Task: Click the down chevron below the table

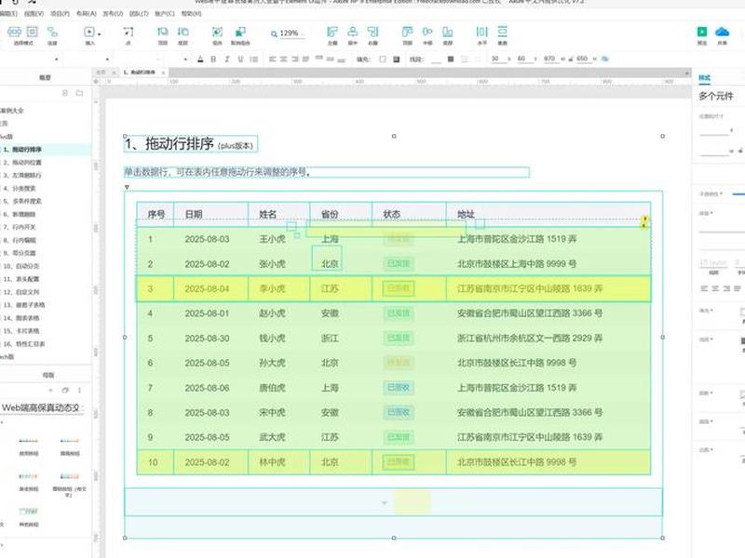Action: tap(385, 502)
